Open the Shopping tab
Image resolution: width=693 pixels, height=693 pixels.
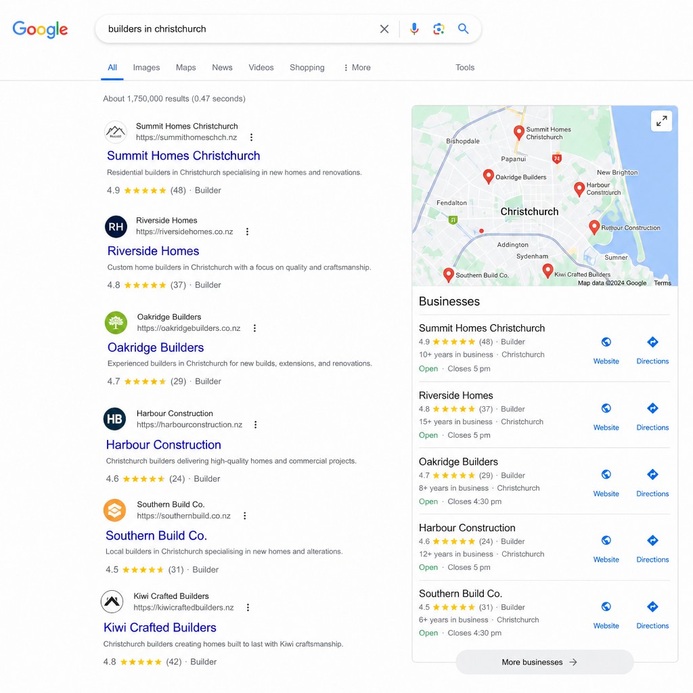[307, 68]
